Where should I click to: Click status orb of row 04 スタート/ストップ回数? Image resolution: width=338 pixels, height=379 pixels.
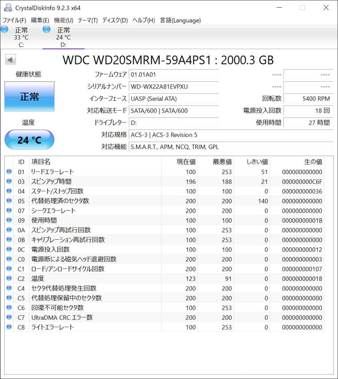click(9, 191)
